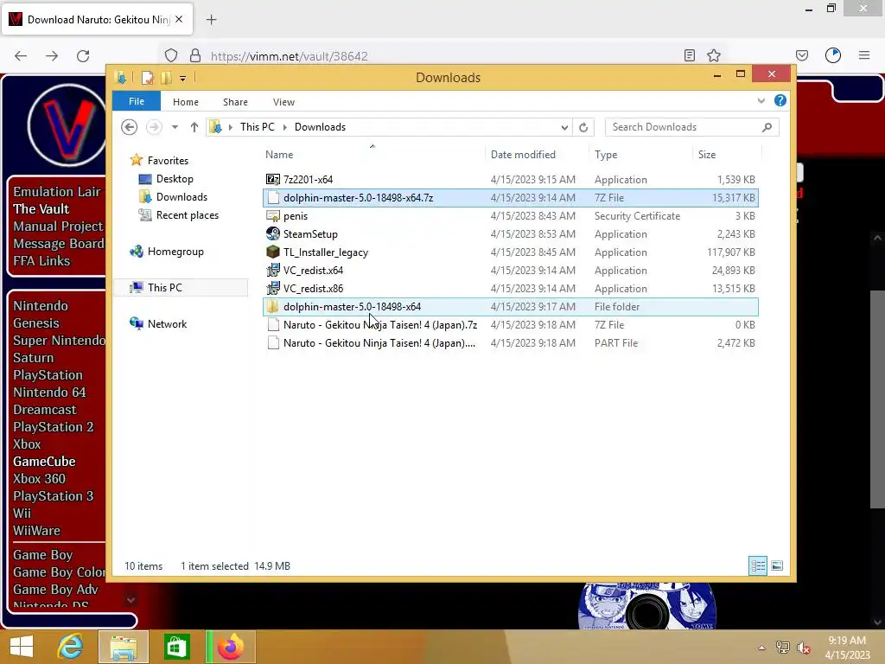Click the muted volume tray icon
885x664 pixels.
(x=803, y=648)
